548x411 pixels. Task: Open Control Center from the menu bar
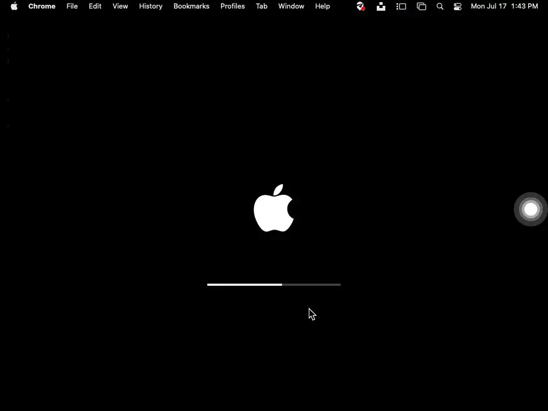point(458,6)
